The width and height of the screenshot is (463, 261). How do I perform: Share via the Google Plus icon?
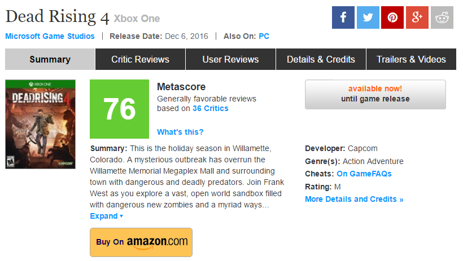click(x=417, y=17)
